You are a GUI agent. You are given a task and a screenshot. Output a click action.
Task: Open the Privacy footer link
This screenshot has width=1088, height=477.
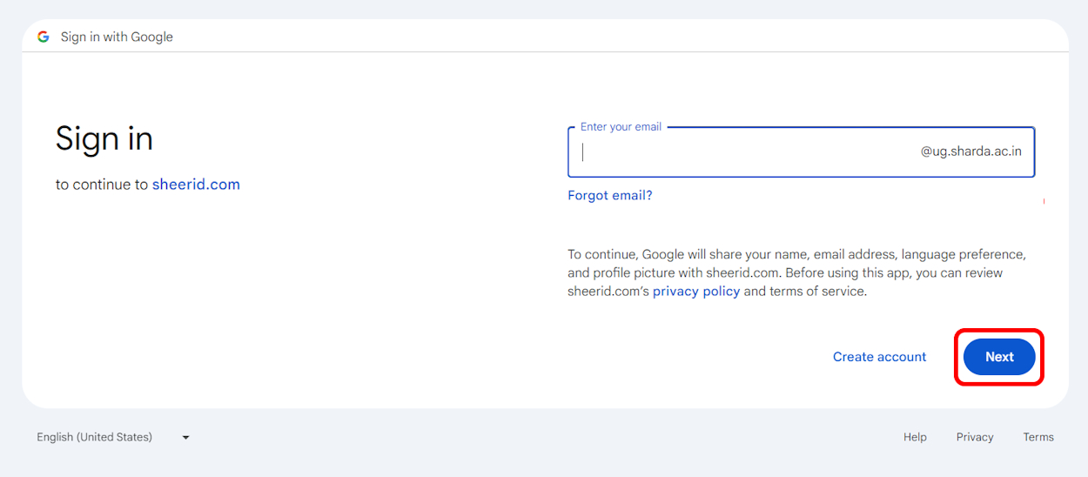(x=974, y=437)
